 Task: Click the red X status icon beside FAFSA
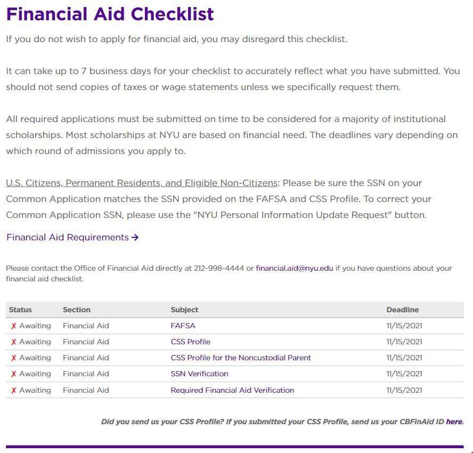point(14,326)
